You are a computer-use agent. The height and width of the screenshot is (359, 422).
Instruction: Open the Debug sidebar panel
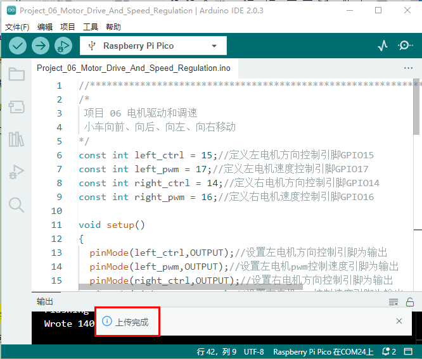(16, 172)
